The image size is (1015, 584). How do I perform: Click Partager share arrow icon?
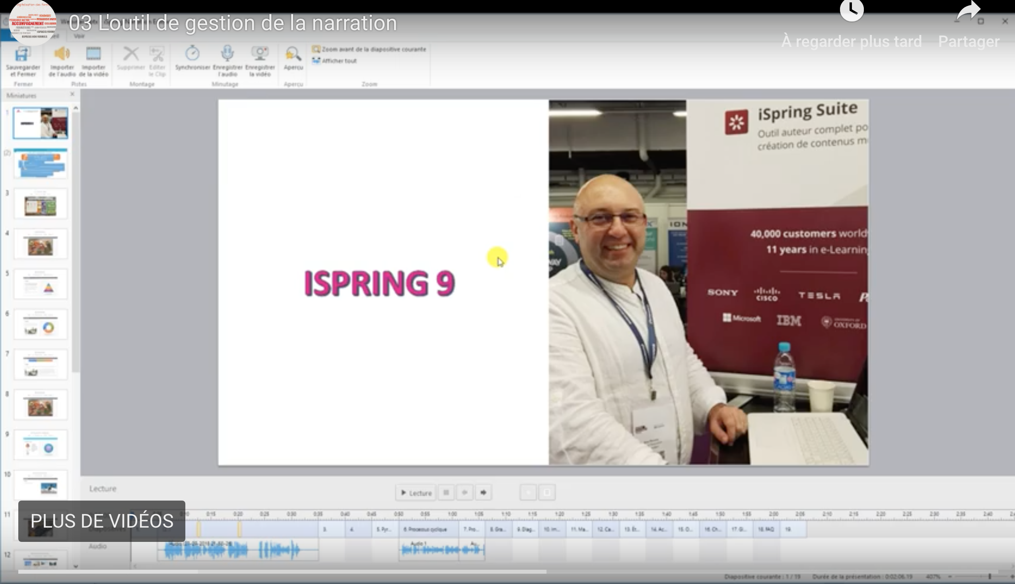pos(969,10)
